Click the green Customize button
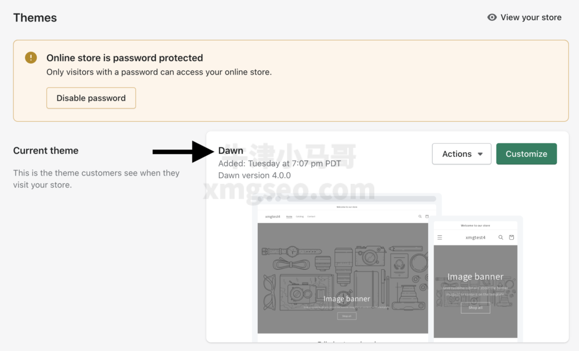579x351 pixels. click(x=526, y=153)
